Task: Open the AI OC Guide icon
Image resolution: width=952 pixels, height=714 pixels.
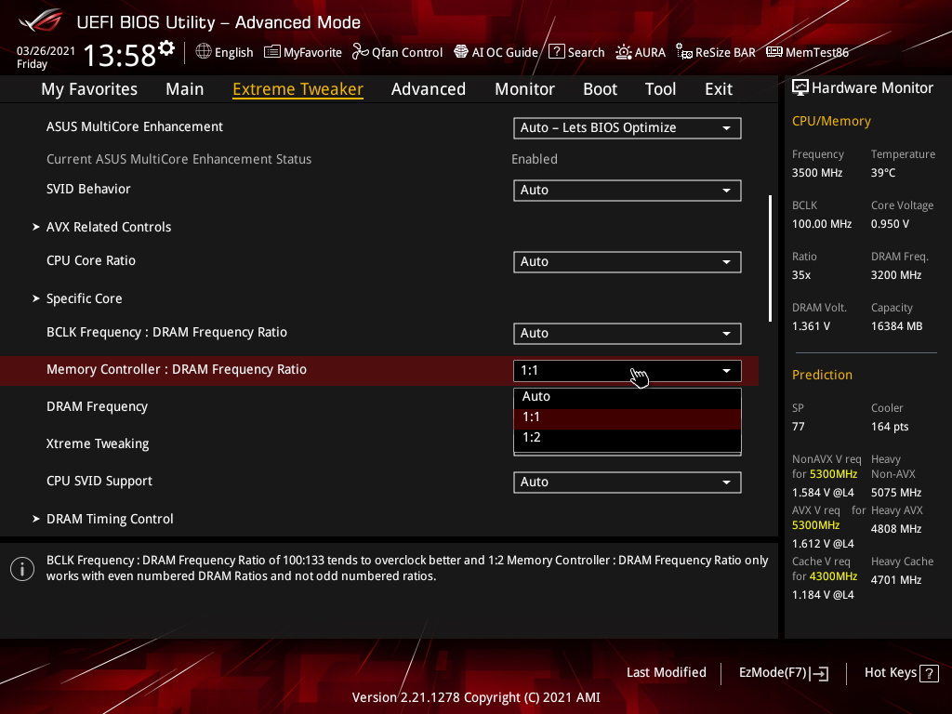Action: point(461,52)
